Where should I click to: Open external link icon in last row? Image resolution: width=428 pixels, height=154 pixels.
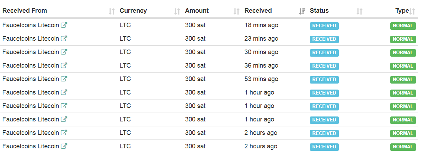pos(64,146)
